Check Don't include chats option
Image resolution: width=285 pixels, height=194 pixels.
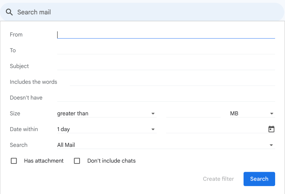[x=77, y=161]
